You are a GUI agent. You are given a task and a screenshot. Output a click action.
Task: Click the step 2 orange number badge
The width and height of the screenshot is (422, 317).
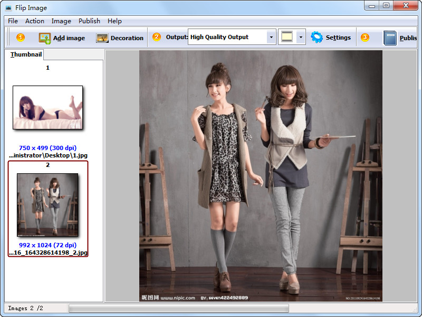157,37
